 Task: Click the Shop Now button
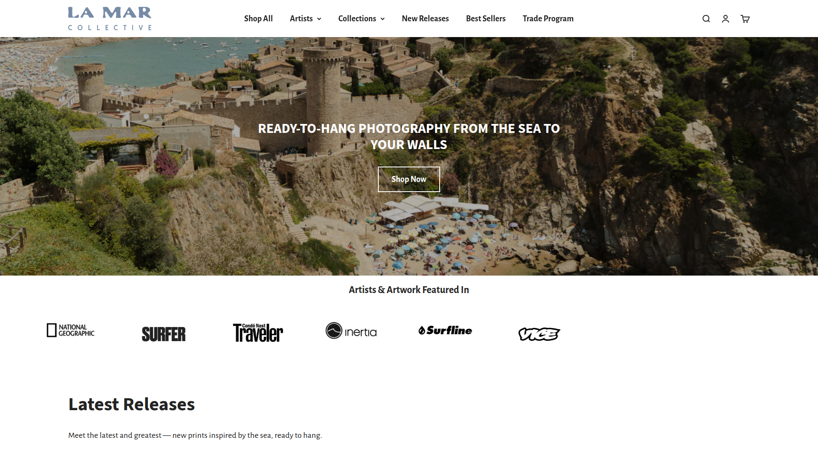(x=409, y=179)
